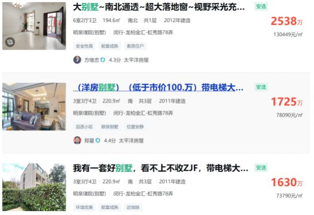This screenshot has height=215, width=314.
Task: Select the 近地铁 tag
Action: [x=133, y=207]
